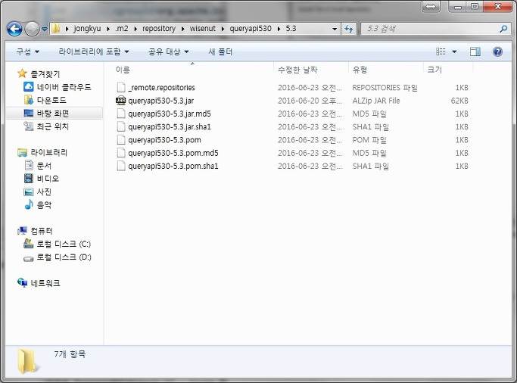
Task: Select queryapi530 in the address path
Action: click(251, 29)
